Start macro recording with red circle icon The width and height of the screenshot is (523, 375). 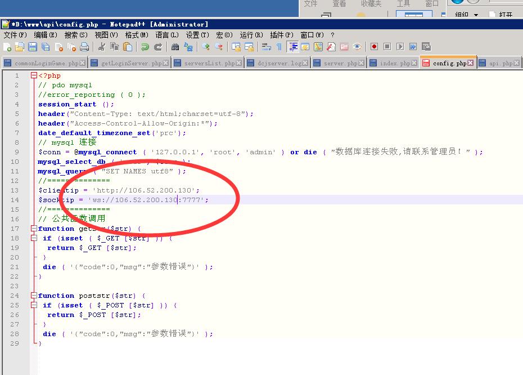[374, 47]
